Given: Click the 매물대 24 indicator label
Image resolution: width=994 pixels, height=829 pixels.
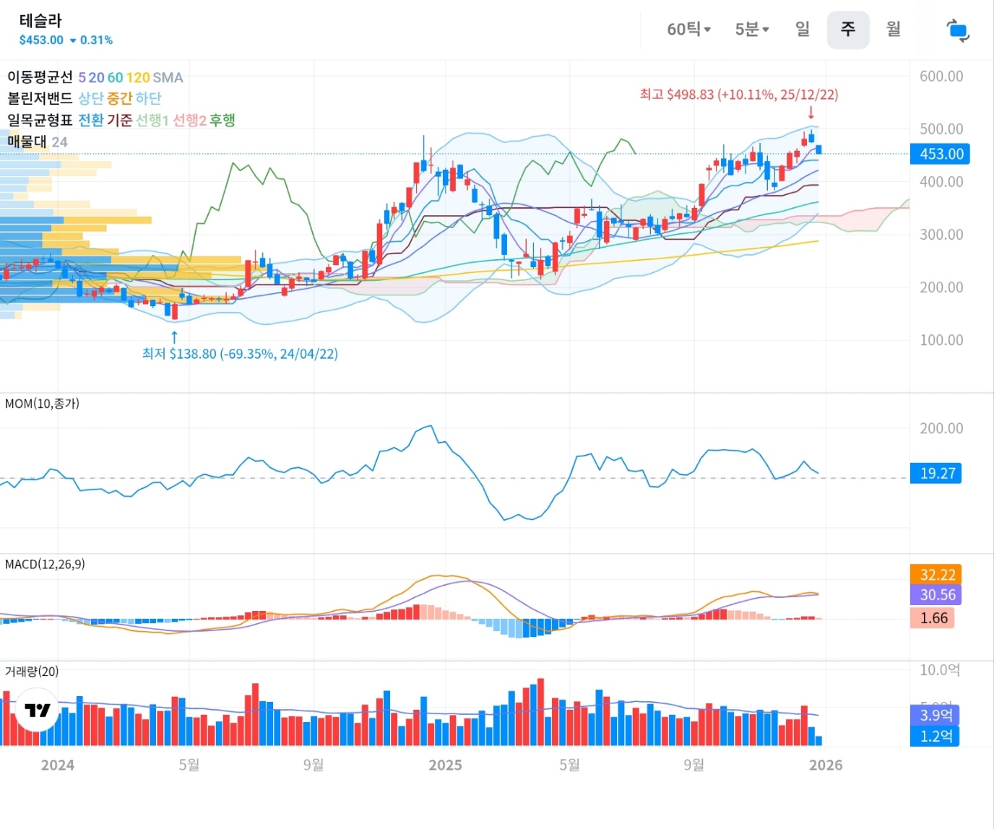Looking at the screenshot, I should 37,142.
